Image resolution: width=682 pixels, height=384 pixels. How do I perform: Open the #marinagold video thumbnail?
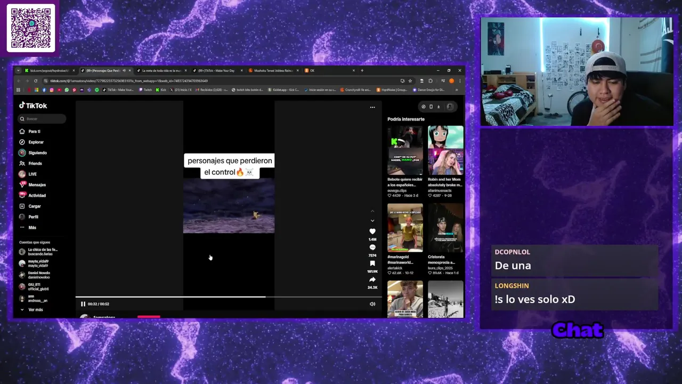click(x=405, y=228)
